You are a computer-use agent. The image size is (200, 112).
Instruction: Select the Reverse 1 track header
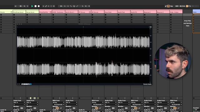pos(150,12)
